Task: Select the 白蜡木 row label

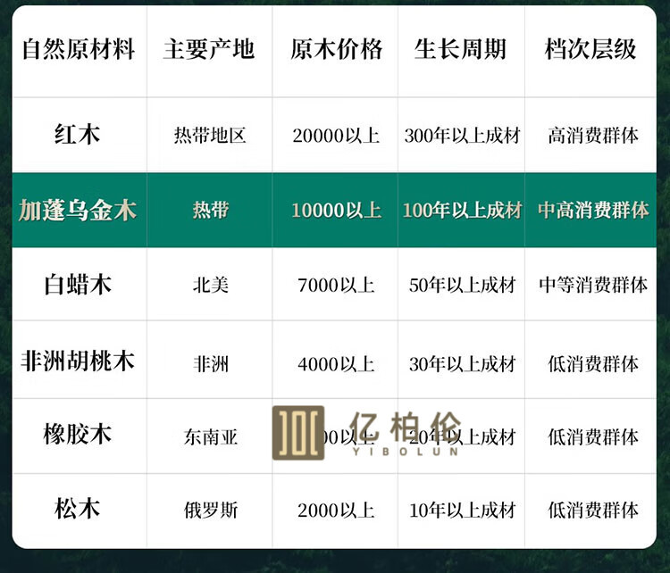Action: pos(78,285)
